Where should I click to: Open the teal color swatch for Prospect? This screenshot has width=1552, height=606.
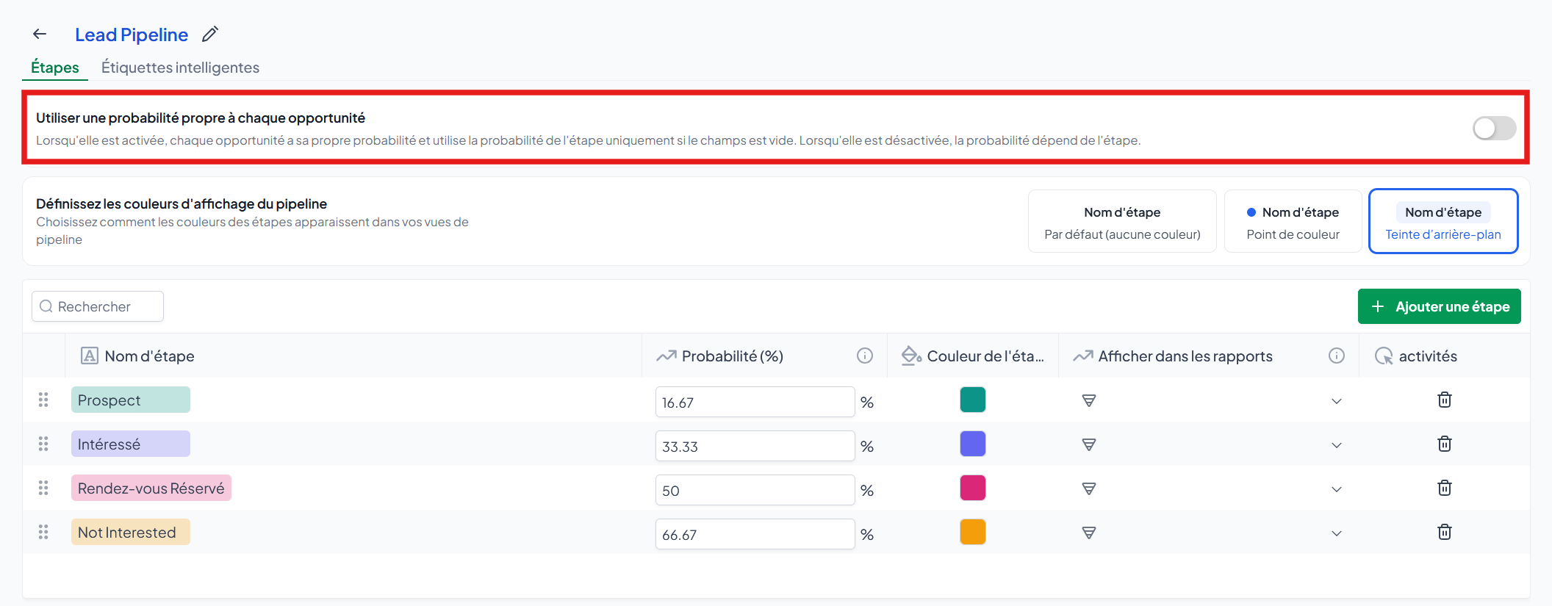pyautogui.click(x=973, y=400)
